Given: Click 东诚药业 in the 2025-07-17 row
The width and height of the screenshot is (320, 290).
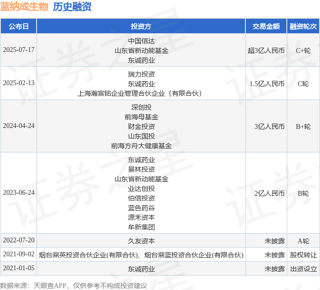Looking at the screenshot, I should click(x=141, y=61).
